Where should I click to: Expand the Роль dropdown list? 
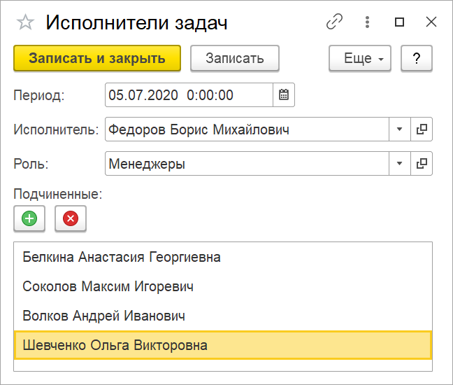[x=400, y=163]
